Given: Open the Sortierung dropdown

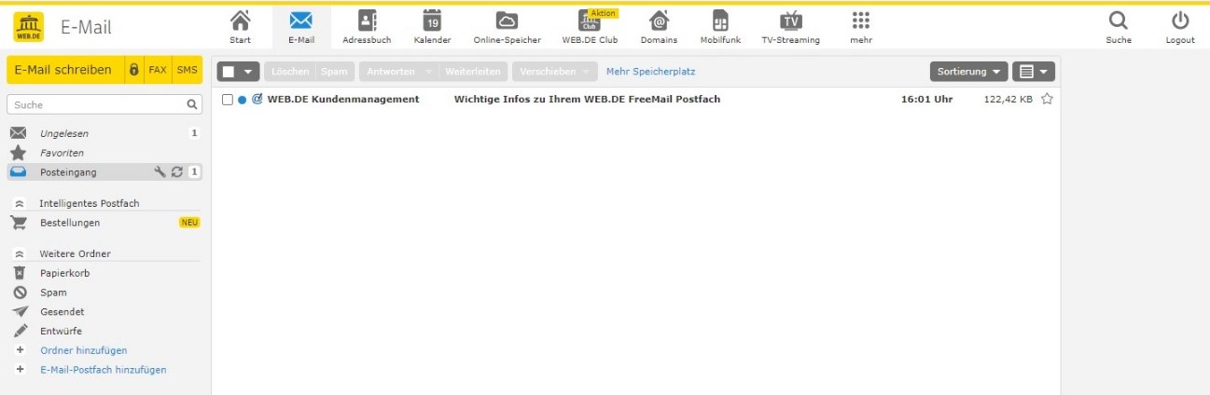Looking at the screenshot, I should pyautogui.click(x=969, y=72).
